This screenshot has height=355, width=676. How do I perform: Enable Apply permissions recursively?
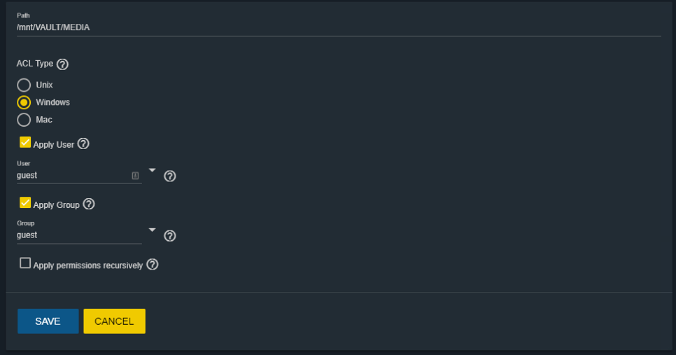25,263
